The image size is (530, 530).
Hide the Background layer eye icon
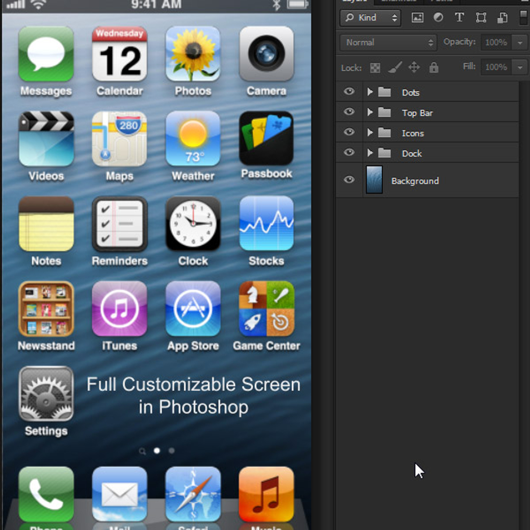[x=349, y=180]
